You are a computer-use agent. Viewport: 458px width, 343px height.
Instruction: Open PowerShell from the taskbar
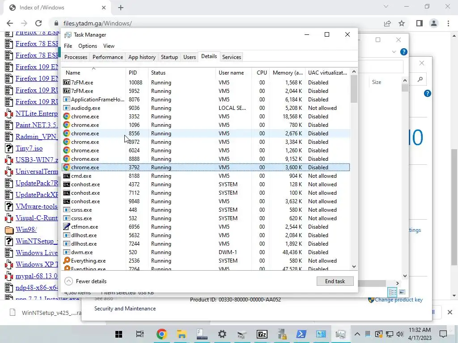click(301, 334)
